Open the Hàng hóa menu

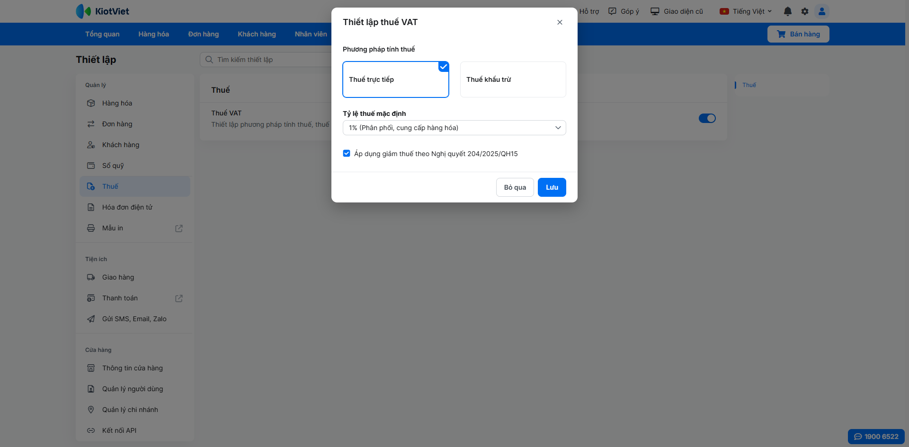[153, 34]
